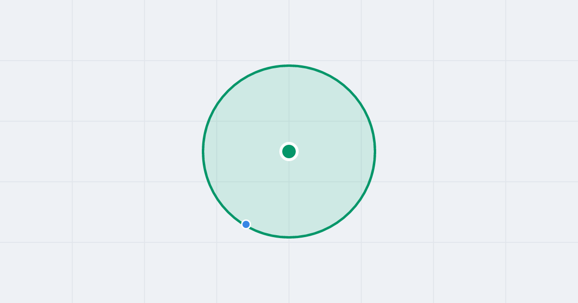Select the blue radius handle on the circle edge
Screen dimensions: 578x303
pos(246,224)
